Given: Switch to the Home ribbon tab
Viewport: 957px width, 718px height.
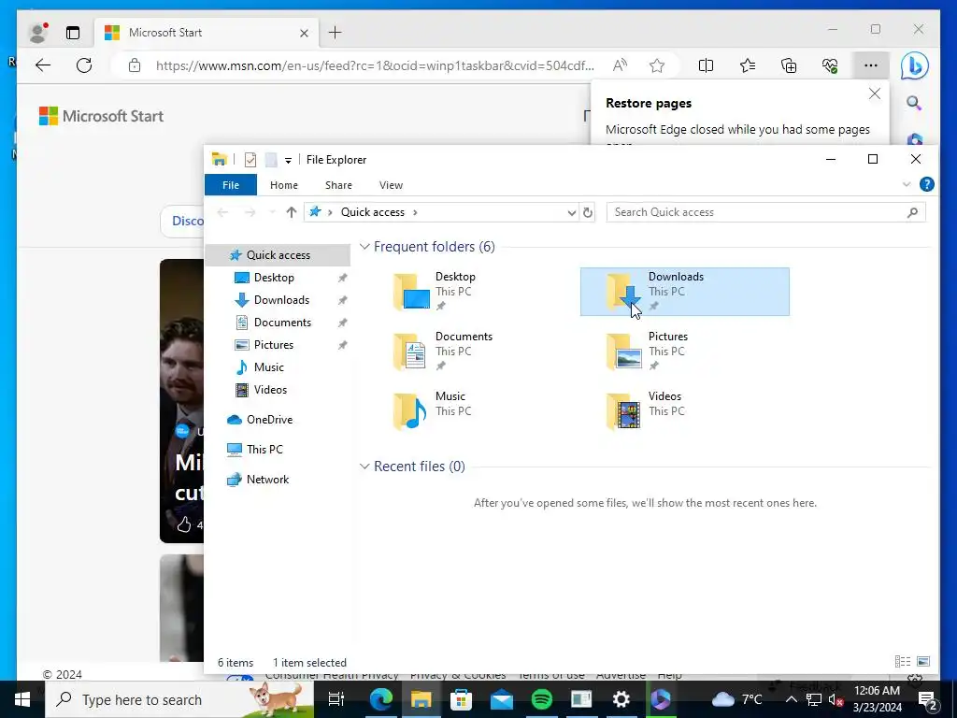Looking at the screenshot, I should 284,185.
